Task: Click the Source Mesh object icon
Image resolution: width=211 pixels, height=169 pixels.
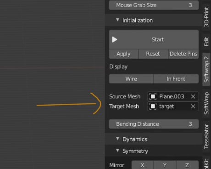Action: tap(153, 96)
